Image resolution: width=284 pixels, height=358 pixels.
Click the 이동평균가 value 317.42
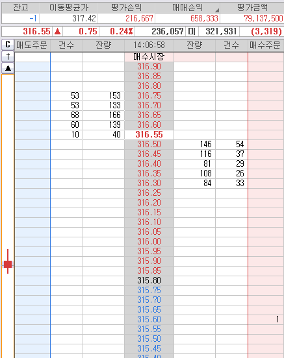[x=84, y=18]
